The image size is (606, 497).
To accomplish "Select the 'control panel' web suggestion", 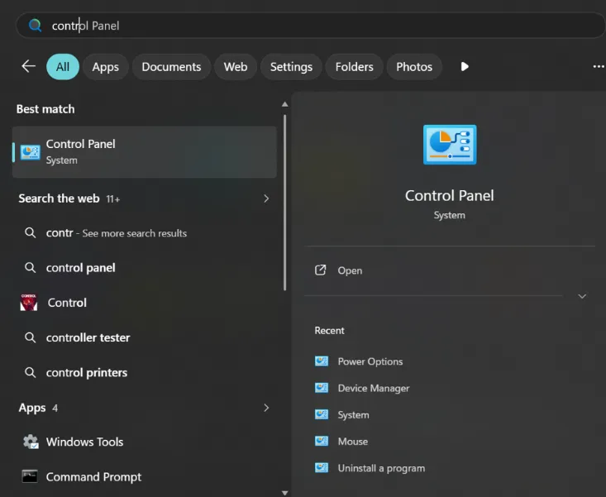I will 145,267.
